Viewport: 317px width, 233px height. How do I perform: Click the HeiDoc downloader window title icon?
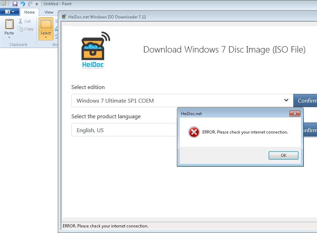point(64,17)
